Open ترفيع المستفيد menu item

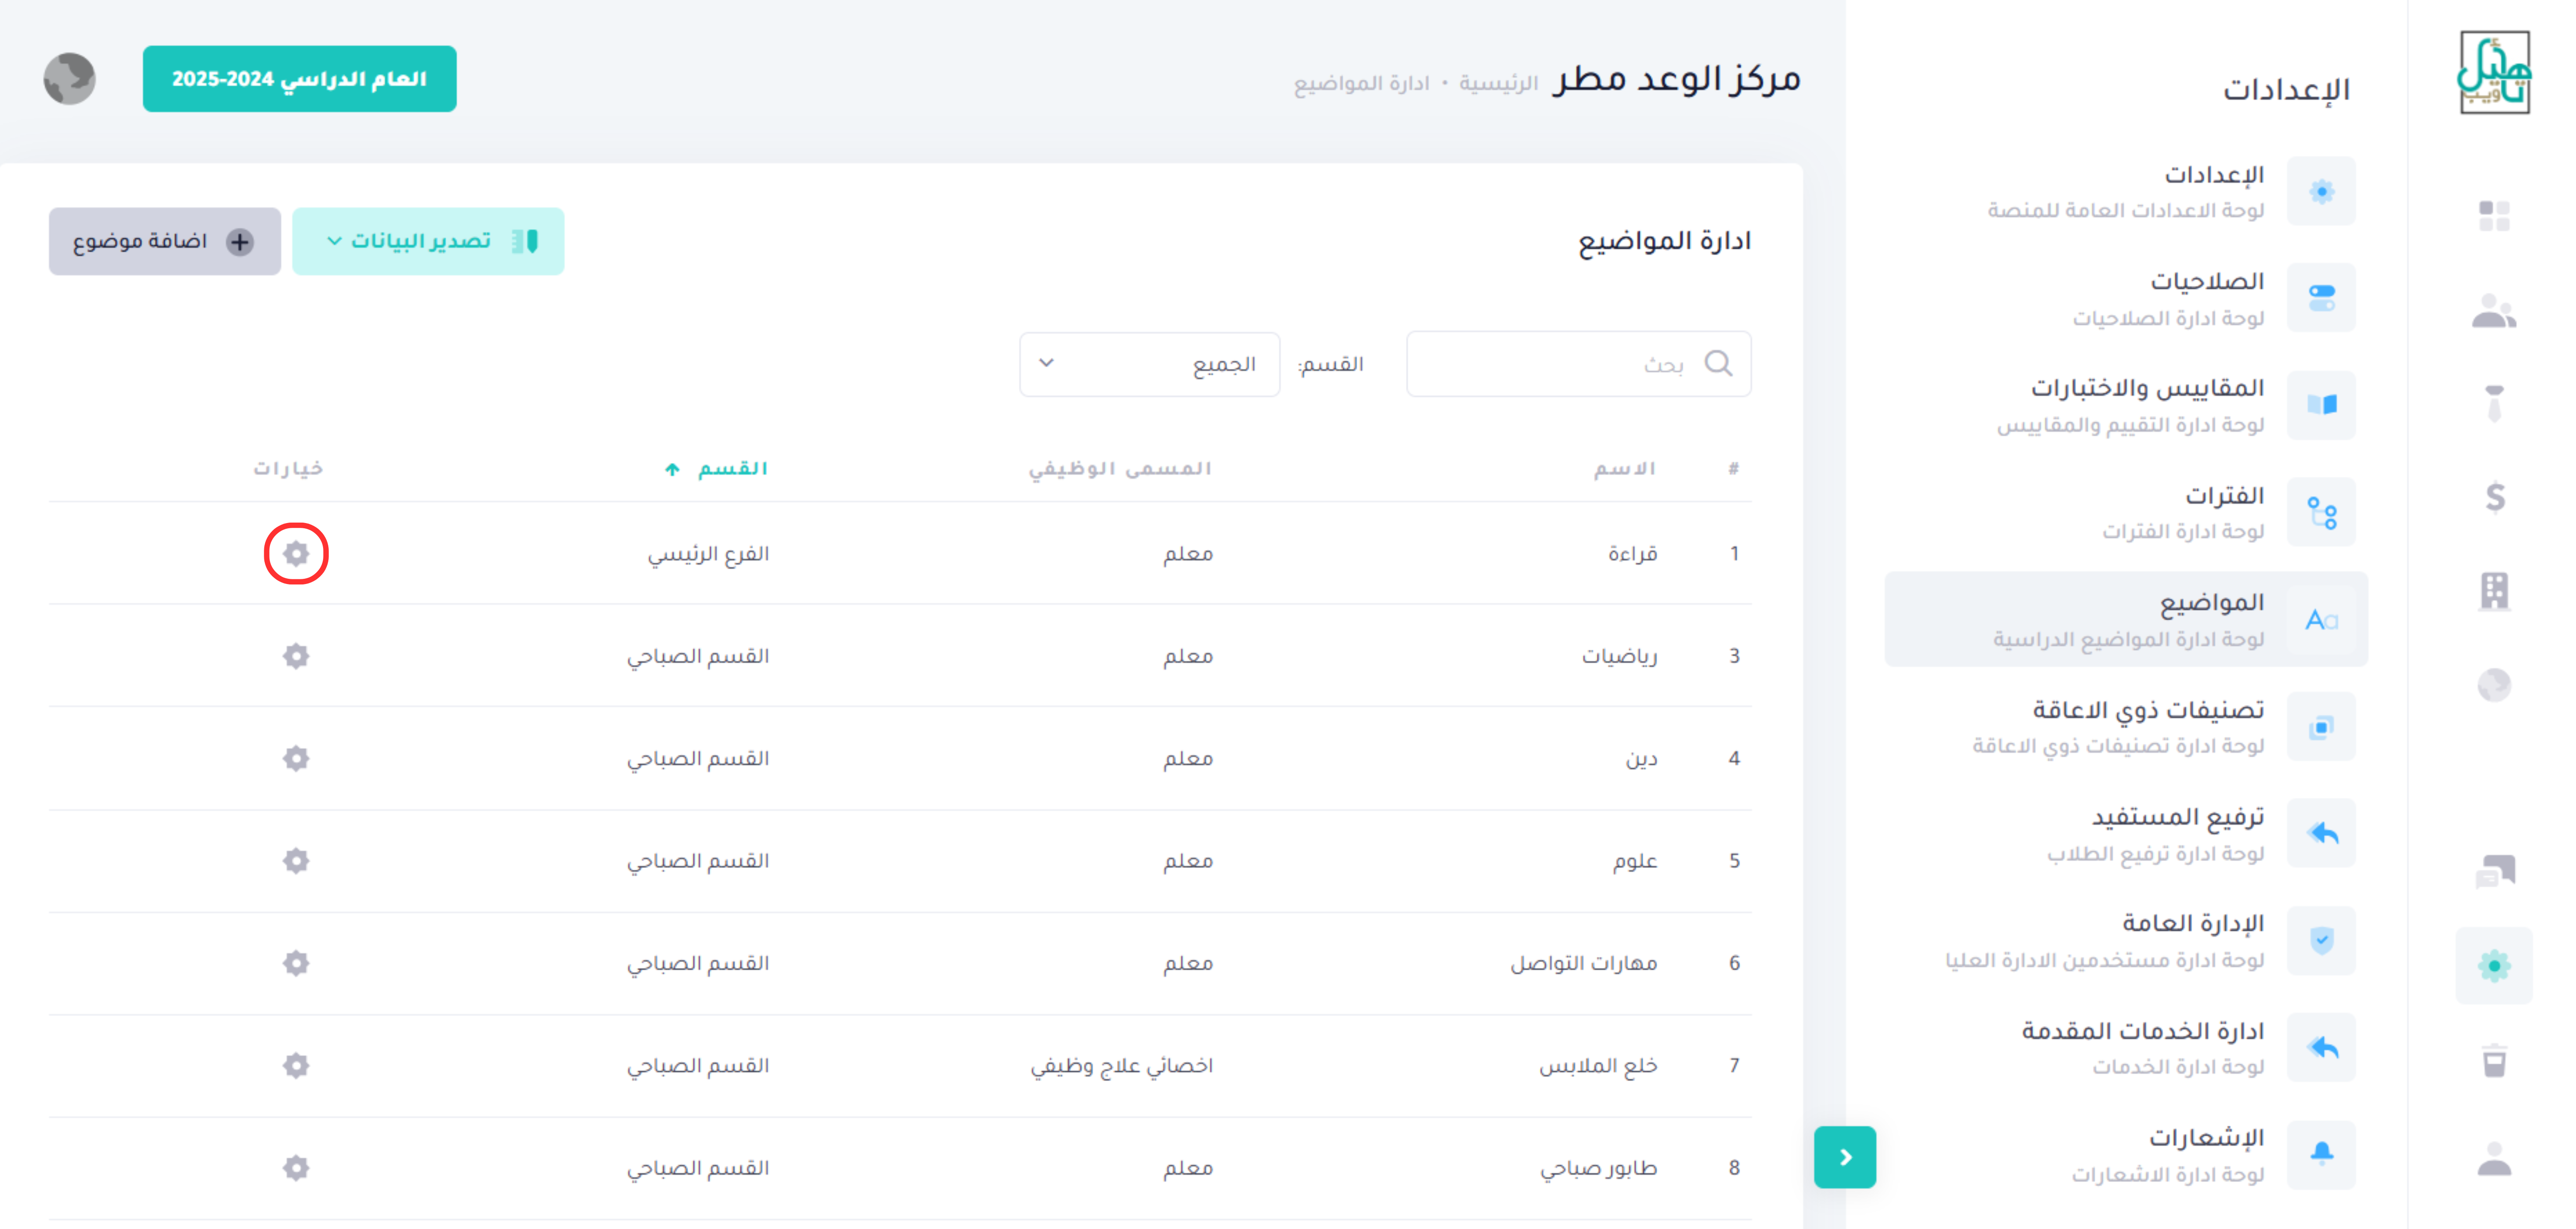point(2126,833)
